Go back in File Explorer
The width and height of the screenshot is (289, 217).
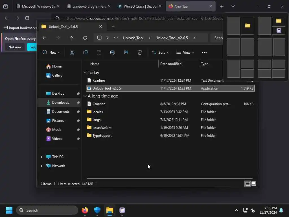click(44, 38)
